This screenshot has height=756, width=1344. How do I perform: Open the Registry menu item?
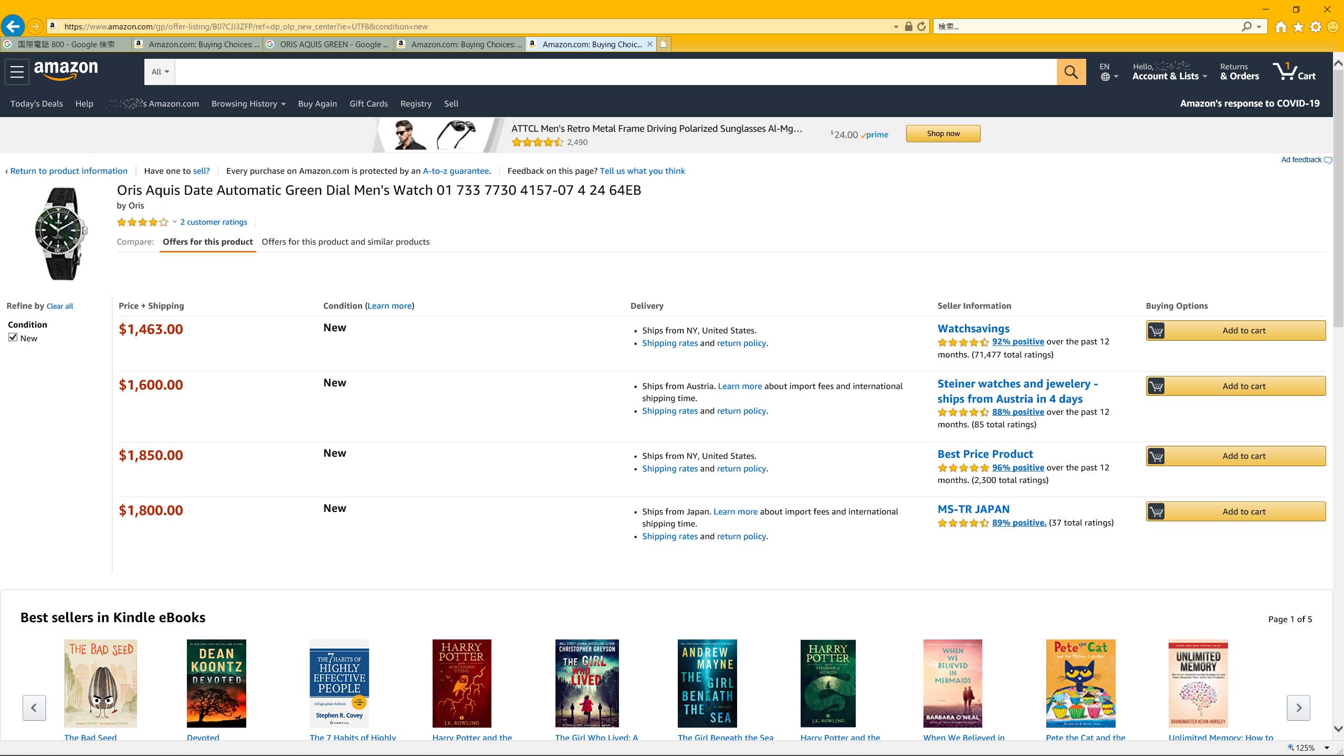pyautogui.click(x=416, y=104)
